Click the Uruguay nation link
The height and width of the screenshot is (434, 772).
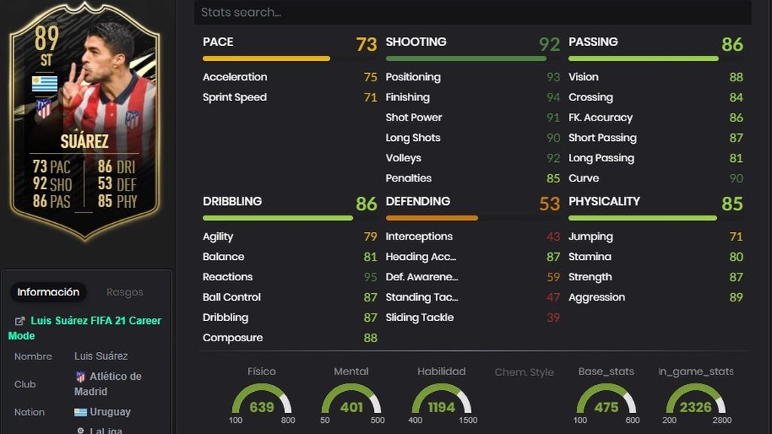tap(110, 412)
